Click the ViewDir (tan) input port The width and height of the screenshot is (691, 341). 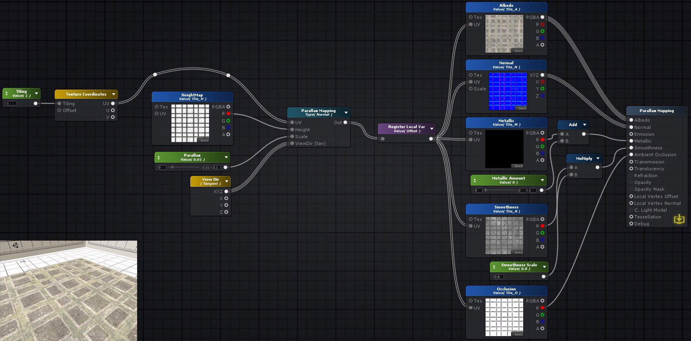click(292, 143)
